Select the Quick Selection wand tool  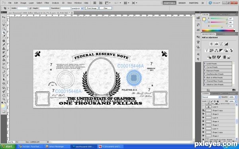(4, 29)
